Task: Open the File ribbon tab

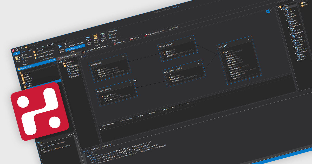Action: [x=16, y=54]
